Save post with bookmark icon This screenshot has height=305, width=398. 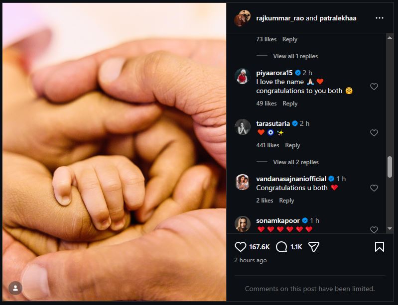pos(379,247)
